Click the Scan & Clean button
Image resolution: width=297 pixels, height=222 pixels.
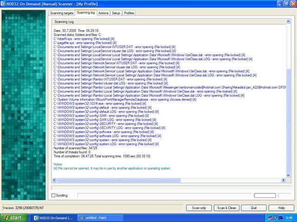pos(226,208)
